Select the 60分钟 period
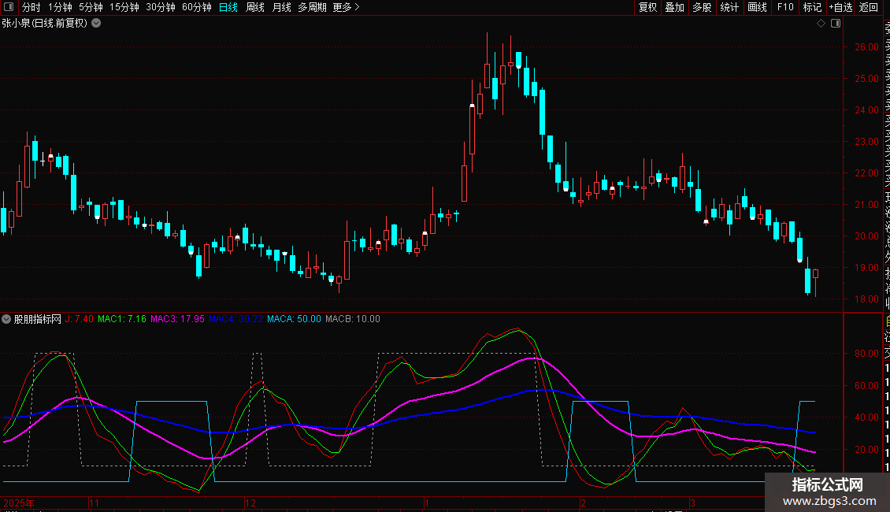 point(196,7)
